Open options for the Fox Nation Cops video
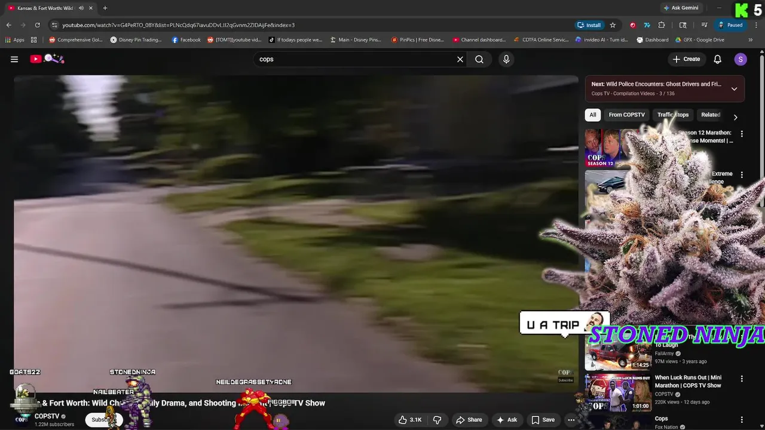The width and height of the screenshot is (765, 430). click(x=742, y=420)
